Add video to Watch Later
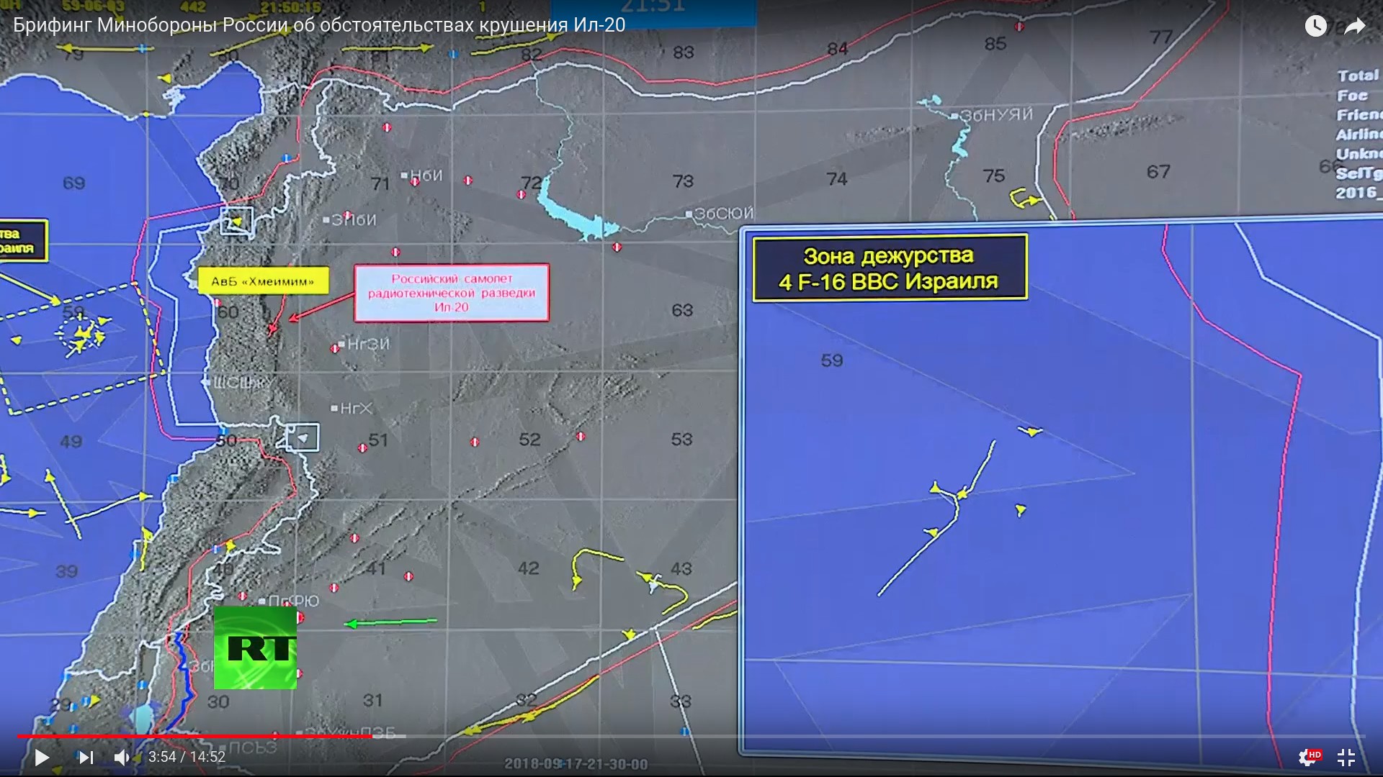The height and width of the screenshot is (777, 1383). 1315,27
